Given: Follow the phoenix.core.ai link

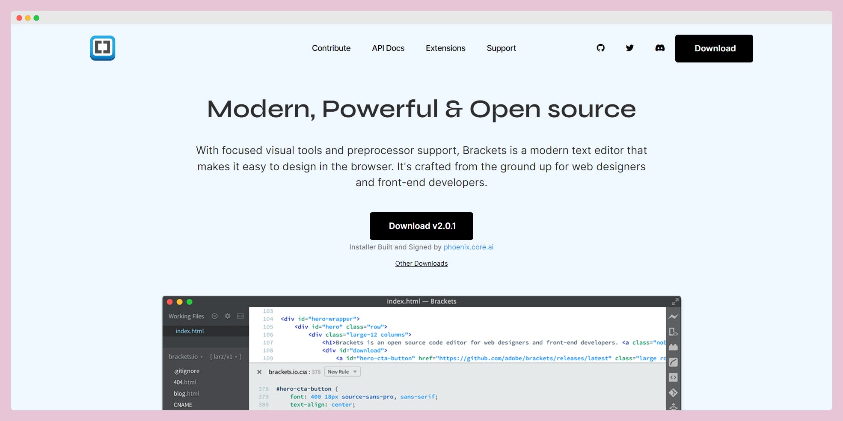Looking at the screenshot, I should 469,247.
